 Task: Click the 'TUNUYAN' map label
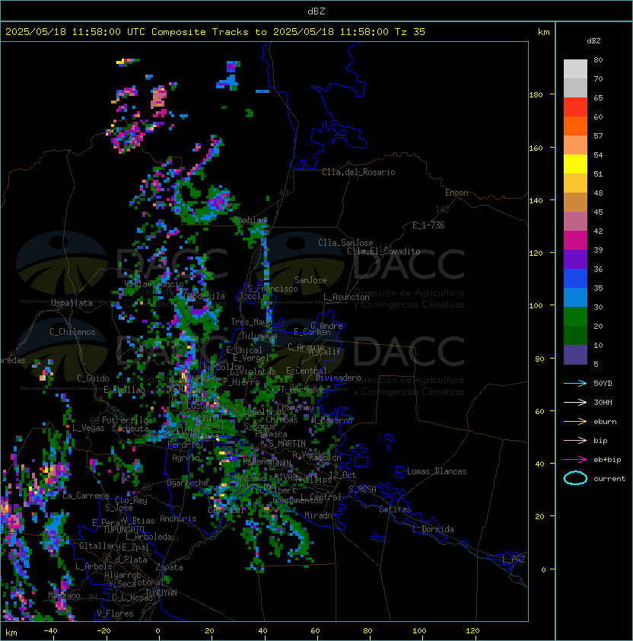point(161,593)
